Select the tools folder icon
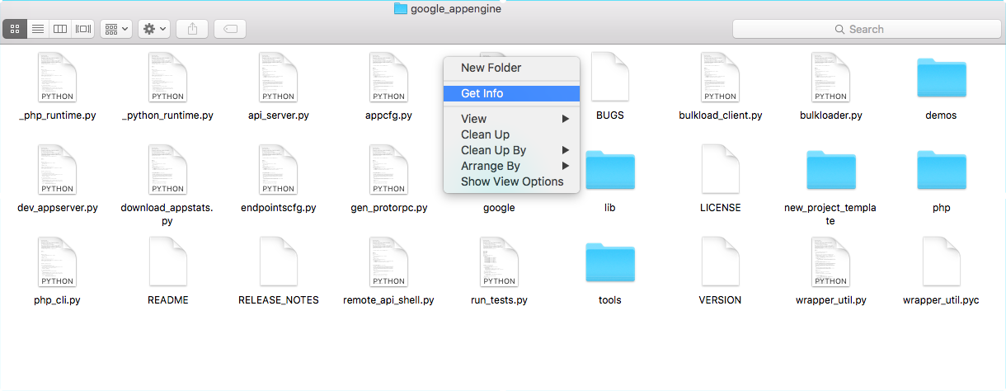The height and width of the screenshot is (391, 1006). [x=610, y=262]
